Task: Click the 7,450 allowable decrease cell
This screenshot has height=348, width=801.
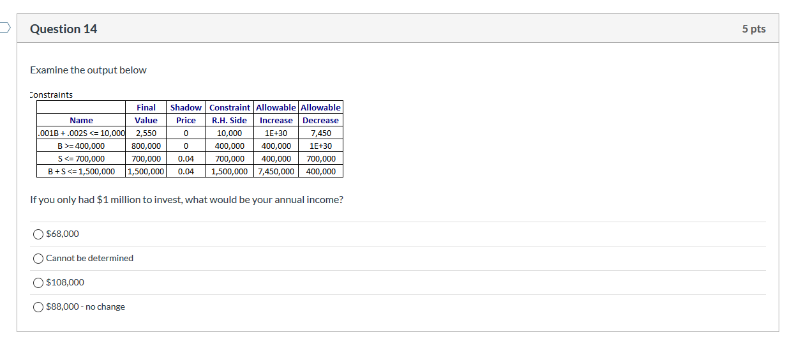Action: (x=320, y=133)
